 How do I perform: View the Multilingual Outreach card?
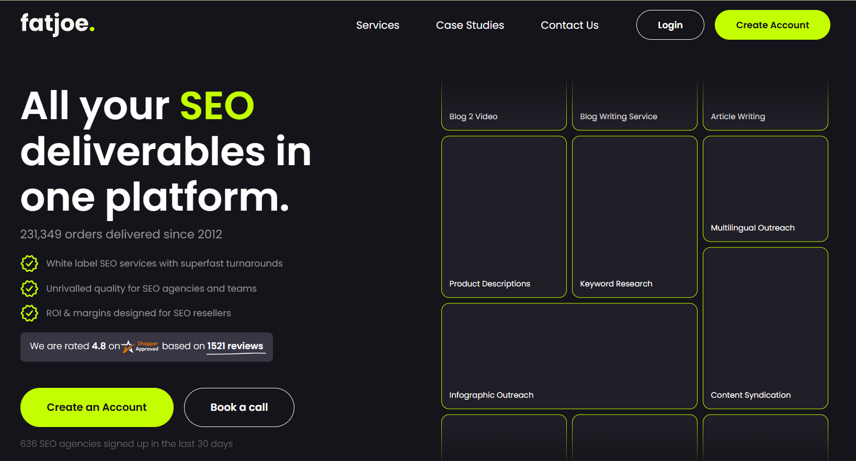tap(765, 189)
